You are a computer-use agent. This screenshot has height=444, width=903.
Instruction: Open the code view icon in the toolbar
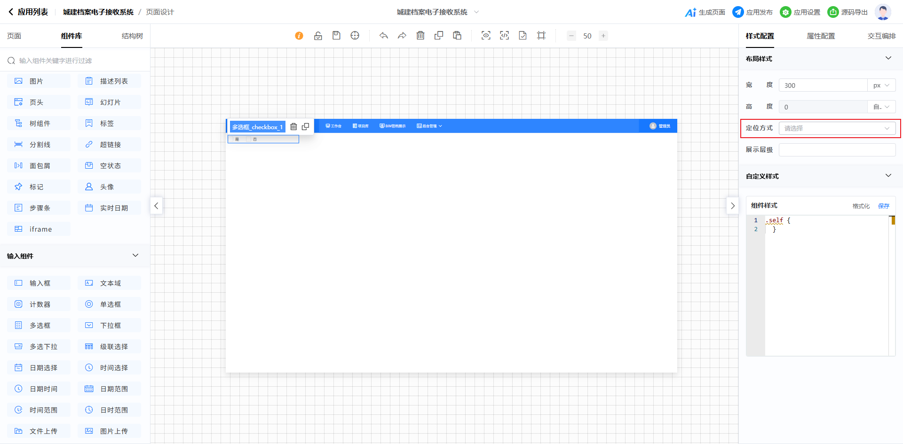[x=504, y=36]
